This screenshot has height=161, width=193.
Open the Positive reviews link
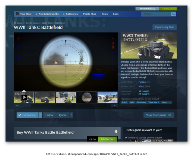pyautogui.click(x=142, y=82)
